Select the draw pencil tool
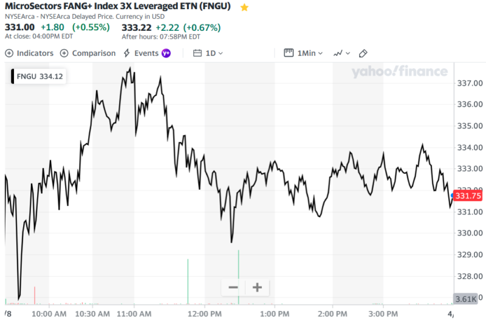 coord(363,53)
